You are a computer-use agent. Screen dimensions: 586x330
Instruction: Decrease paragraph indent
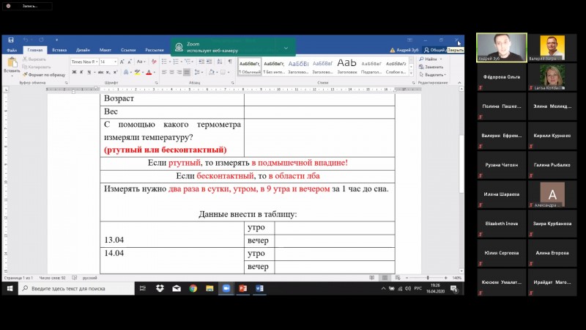(x=201, y=62)
